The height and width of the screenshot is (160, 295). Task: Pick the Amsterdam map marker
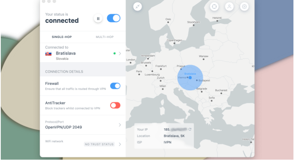(x=148, y=59)
